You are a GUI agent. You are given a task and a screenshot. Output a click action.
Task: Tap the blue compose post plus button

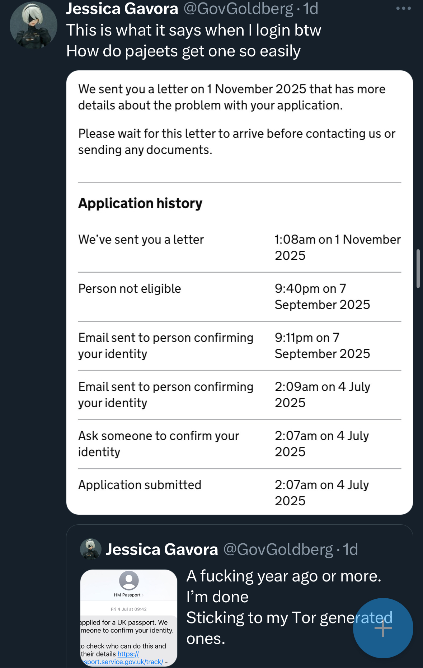[383, 628]
